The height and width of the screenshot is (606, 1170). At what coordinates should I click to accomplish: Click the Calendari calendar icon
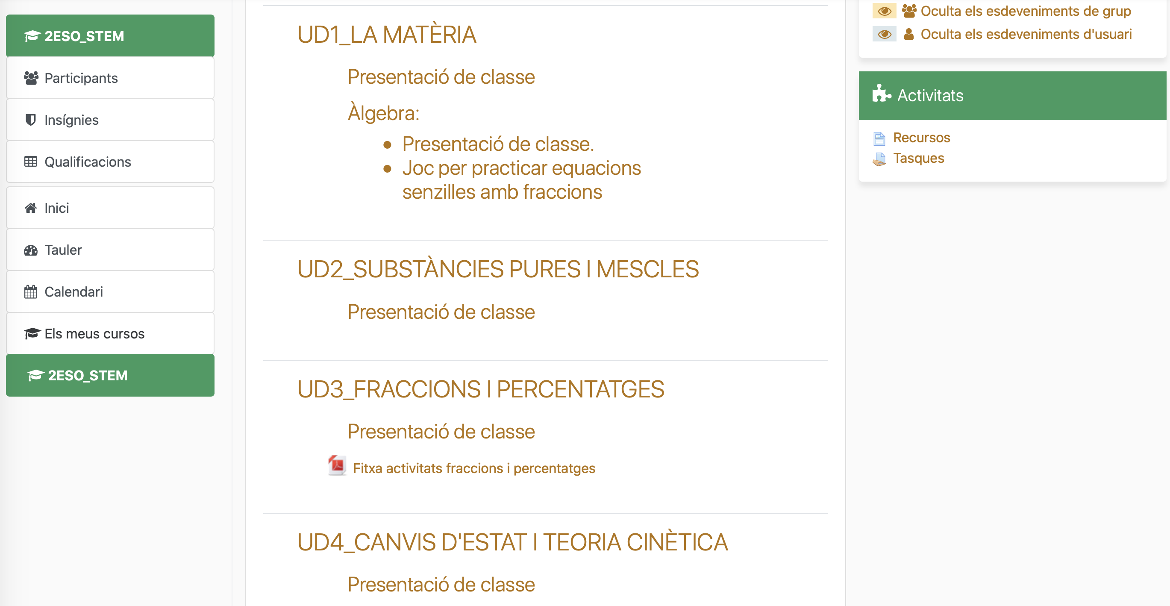coord(31,291)
